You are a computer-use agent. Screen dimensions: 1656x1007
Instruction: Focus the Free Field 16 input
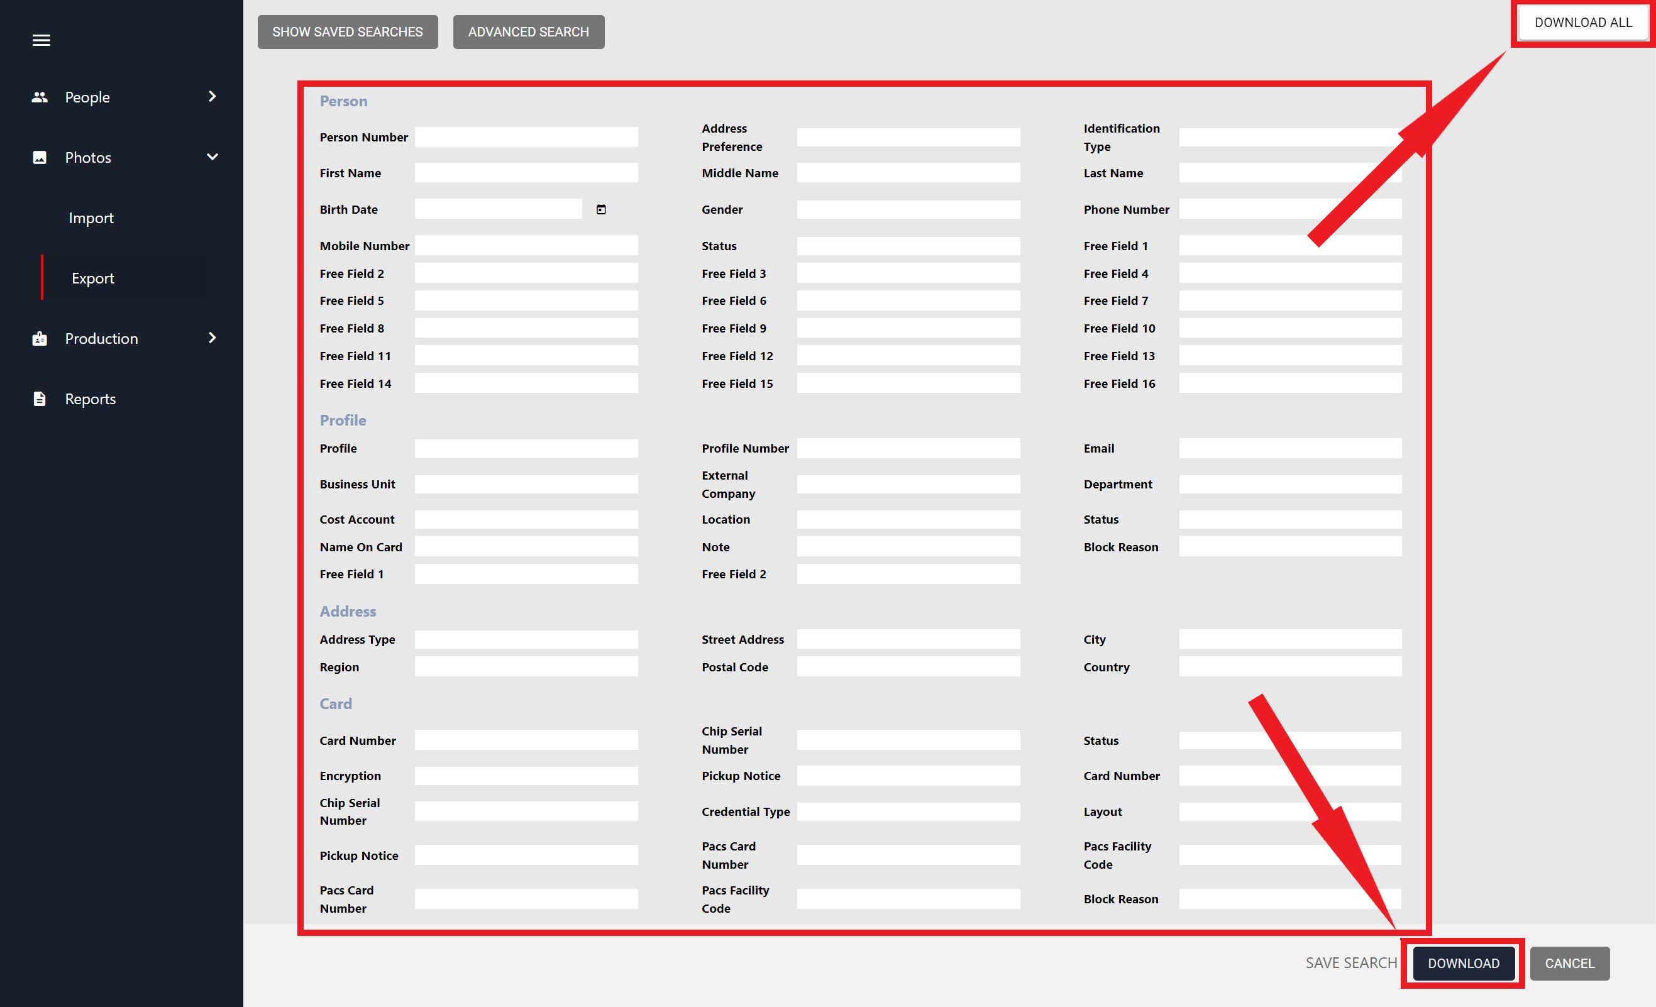click(x=1289, y=383)
